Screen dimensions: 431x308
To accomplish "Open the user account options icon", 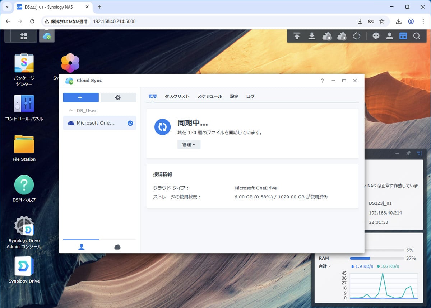I will [x=389, y=36].
